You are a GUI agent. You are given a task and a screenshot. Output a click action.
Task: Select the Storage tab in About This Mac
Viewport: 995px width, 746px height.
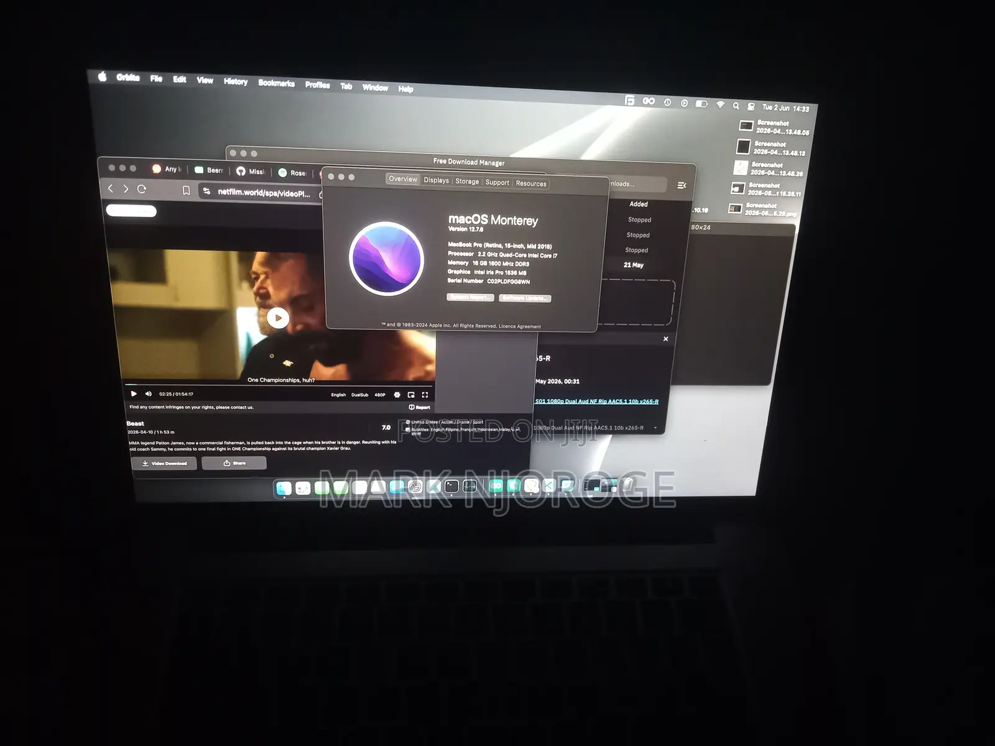click(467, 182)
